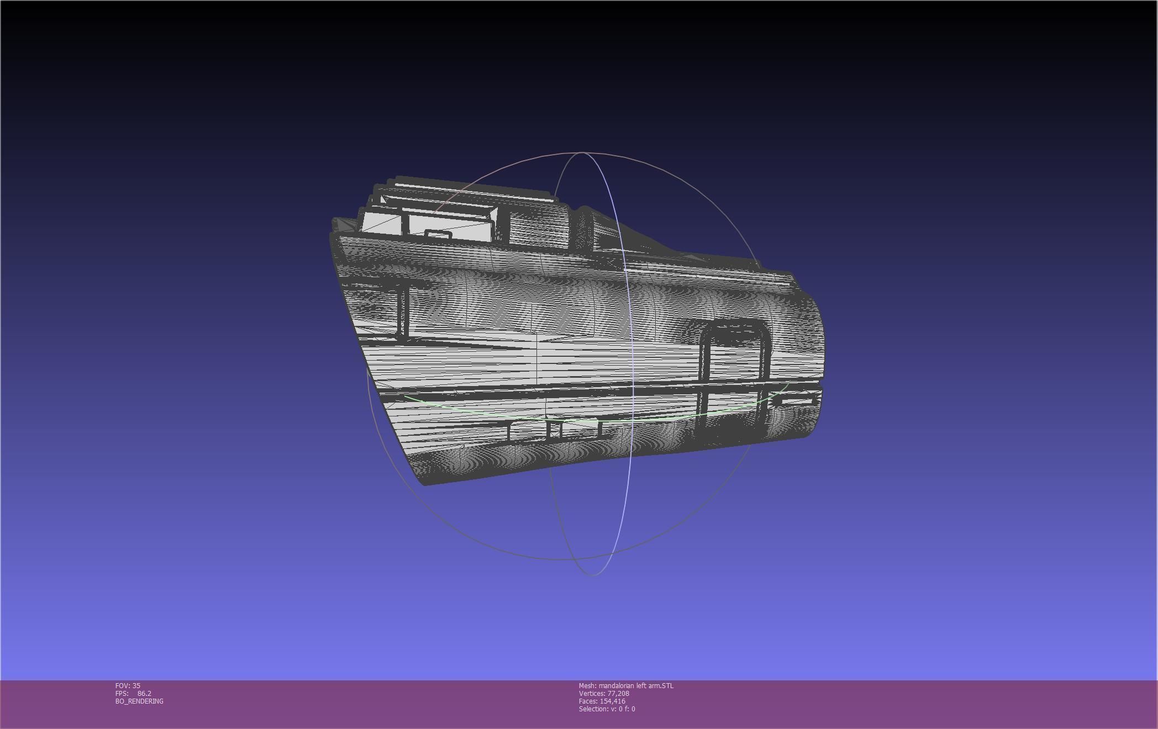Click the bottom of the trackball ellipse
Screen dimensions: 1158x729
coord(592,574)
